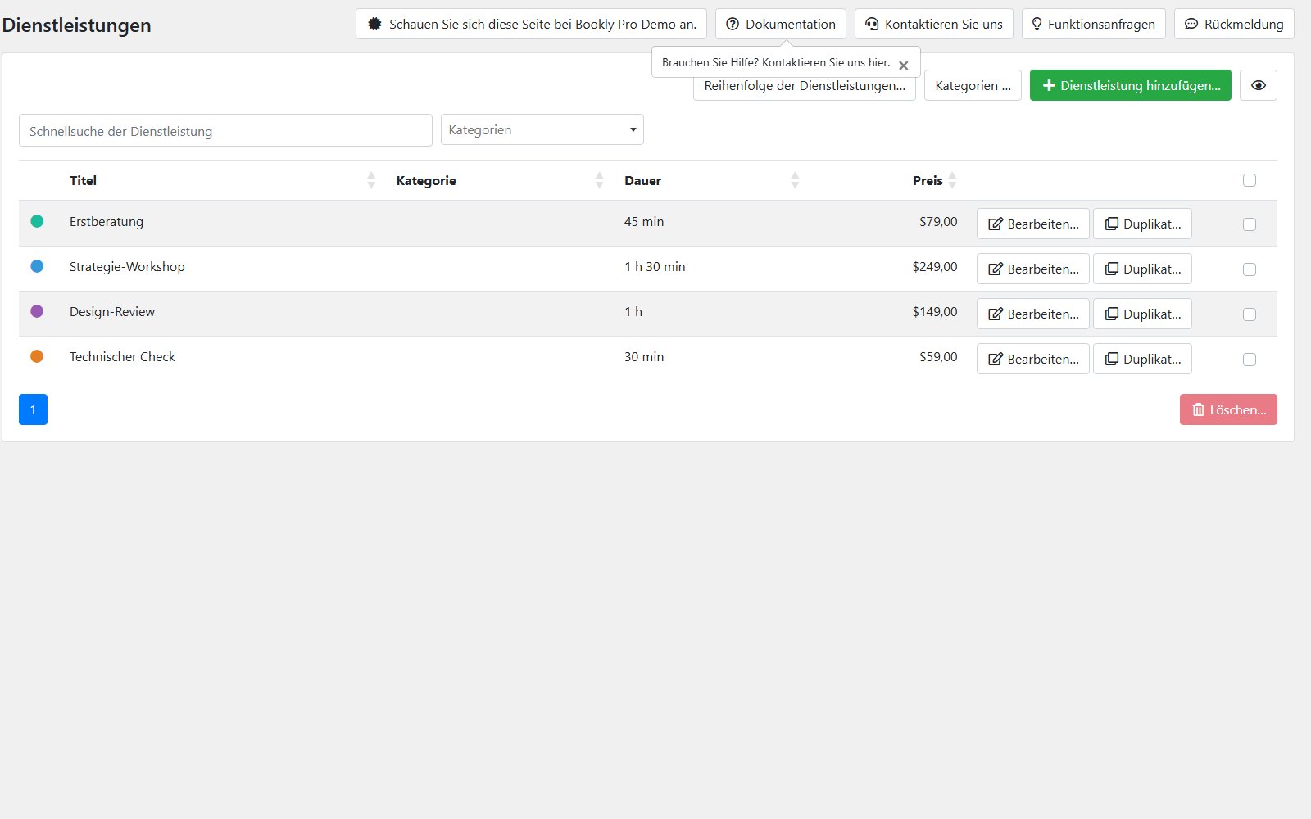Check the Technischer Check row checkbox

point(1250,360)
